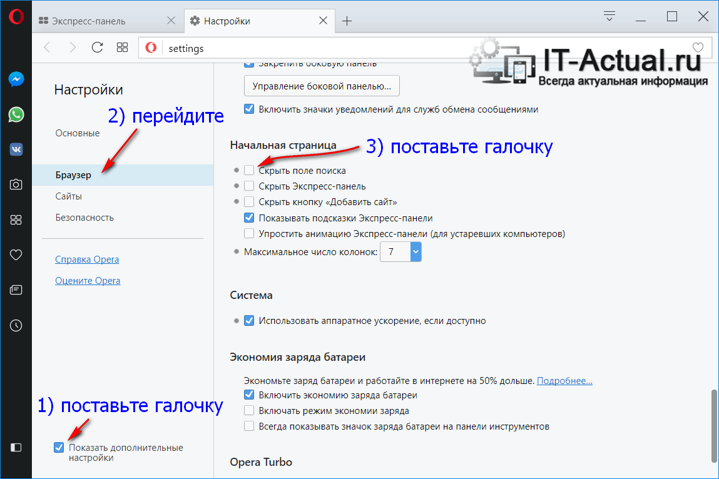Switch to the Настройки tab

point(260,21)
